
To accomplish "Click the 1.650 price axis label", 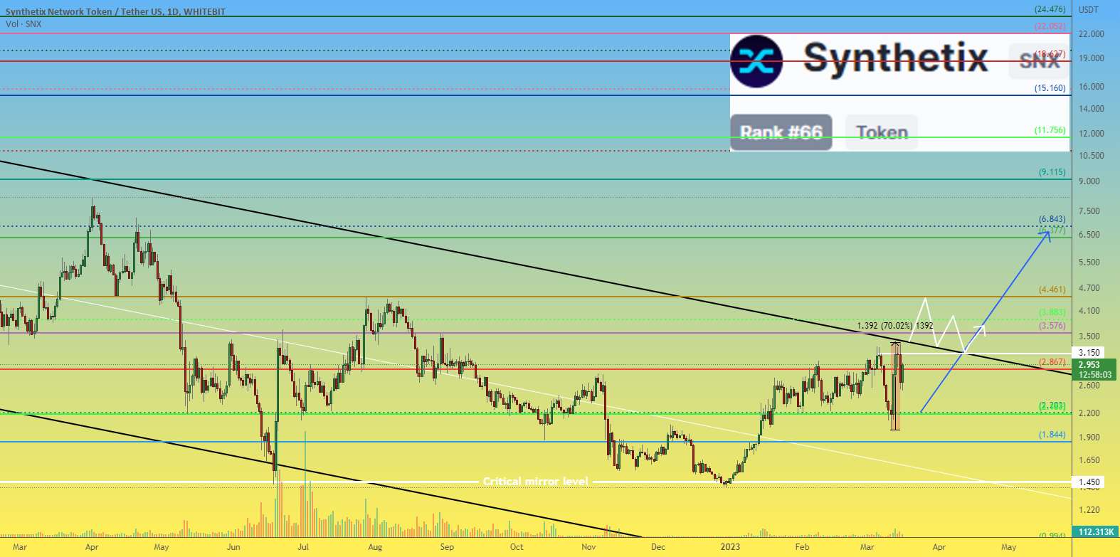I will pyautogui.click(x=1089, y=461).
